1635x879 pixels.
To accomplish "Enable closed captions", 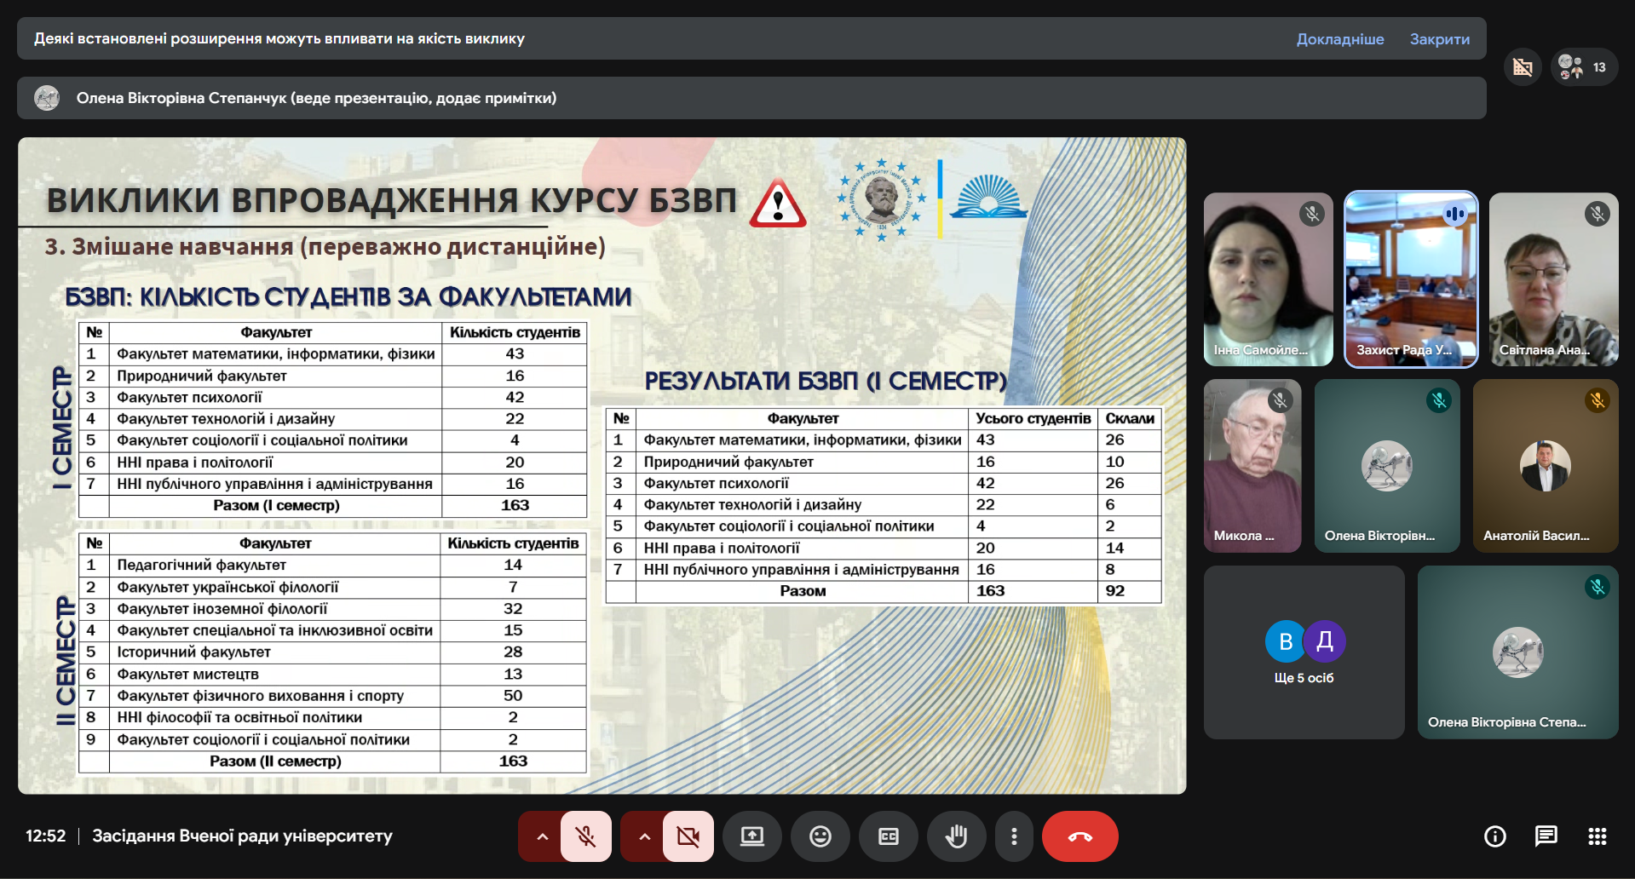I will 889,836.
